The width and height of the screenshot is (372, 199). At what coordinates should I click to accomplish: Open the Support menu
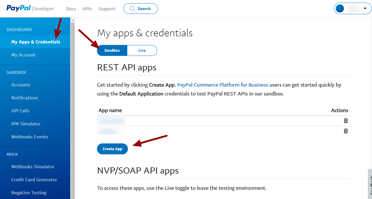[107, 9]
